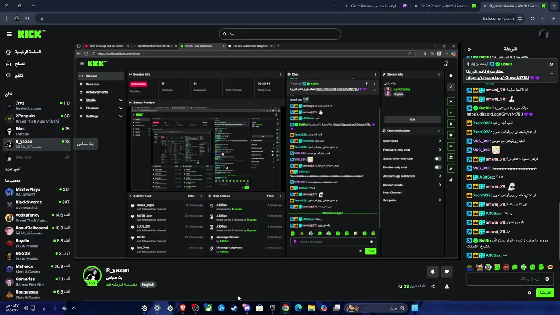Share the stream with the share icon

tap(433, 287)
